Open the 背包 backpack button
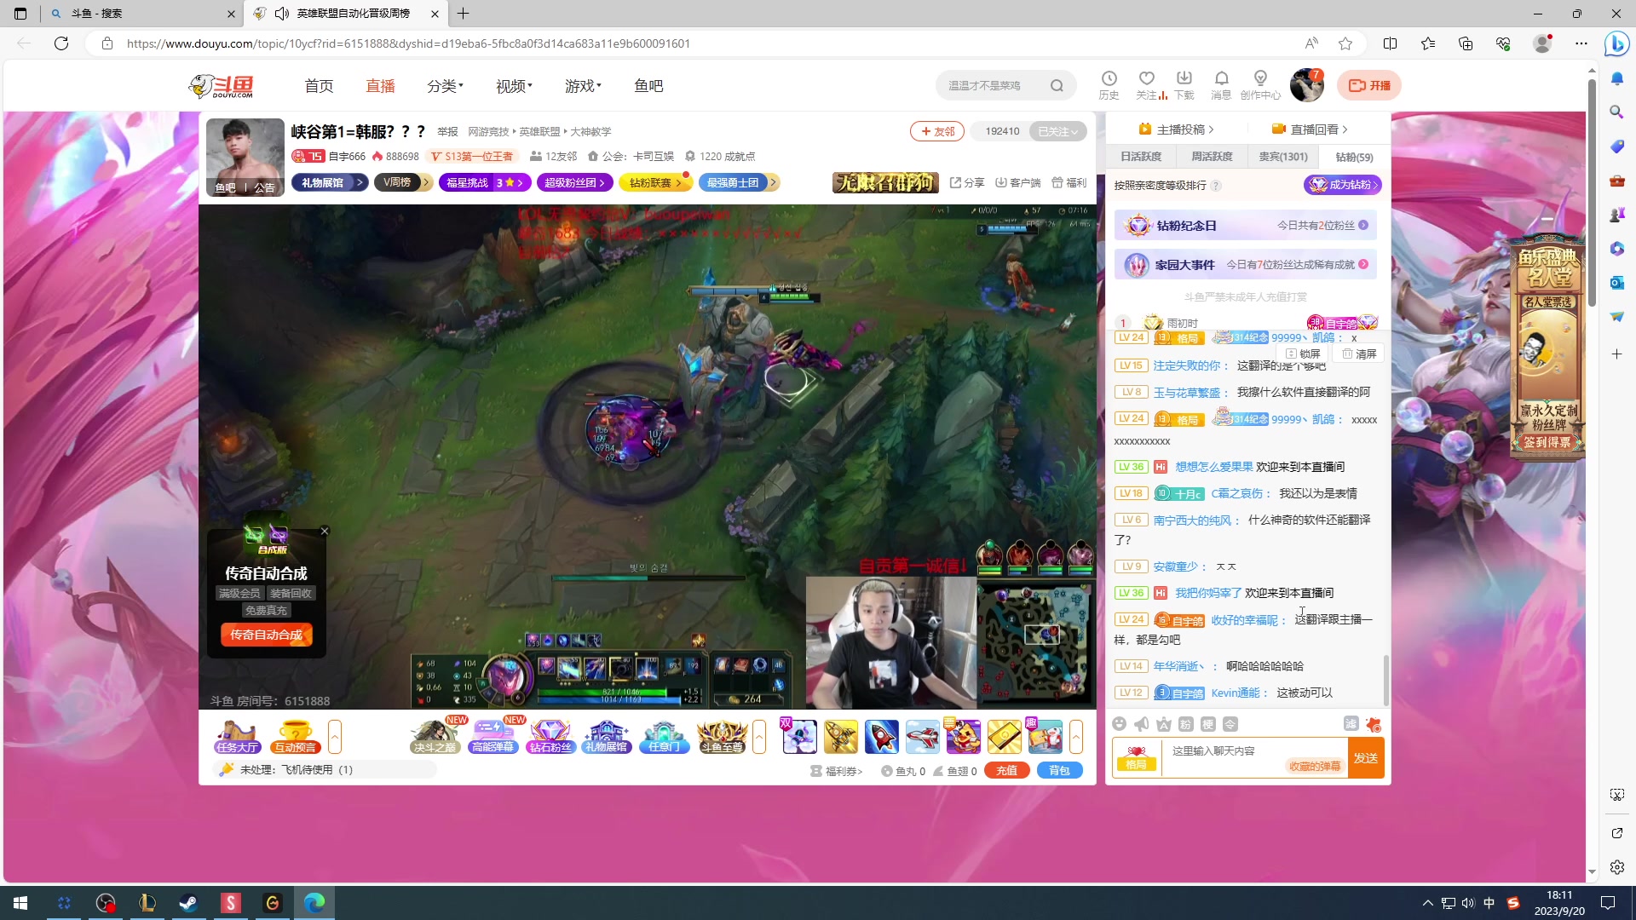Screen dimensions: 1636x920 pyautogui.click(x=1059, y=770)
